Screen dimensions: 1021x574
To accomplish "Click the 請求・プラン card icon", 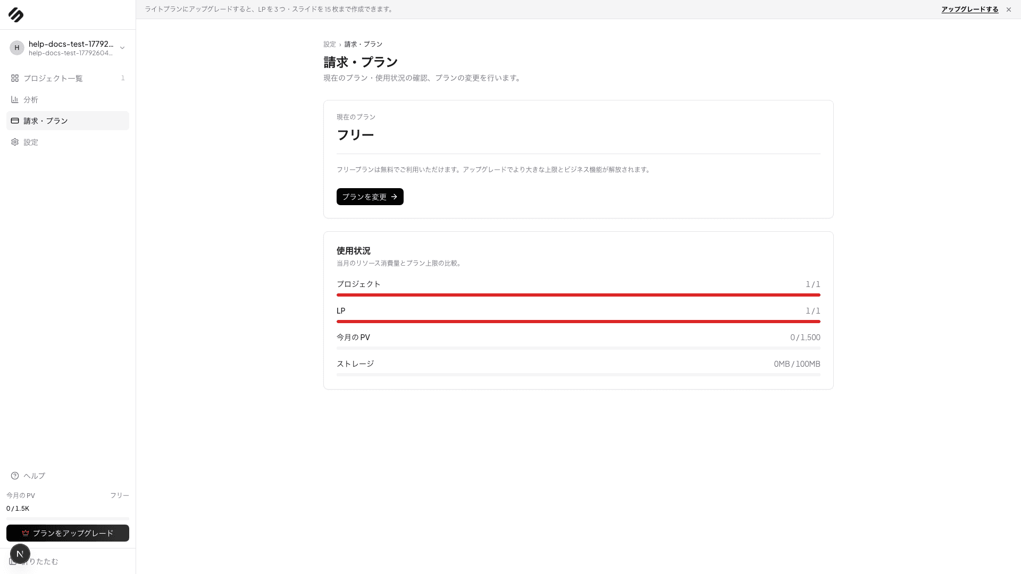I will click(x=15, y=121).
